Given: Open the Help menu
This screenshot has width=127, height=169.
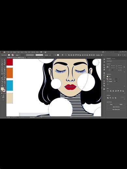Looking at the screenshot, I should click(x=37, y=52).
